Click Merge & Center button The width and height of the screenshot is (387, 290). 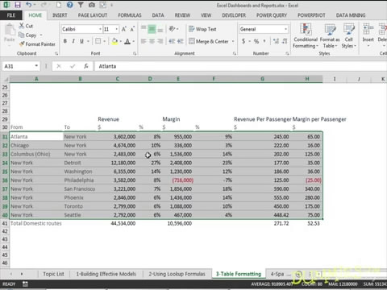(209, 41)
